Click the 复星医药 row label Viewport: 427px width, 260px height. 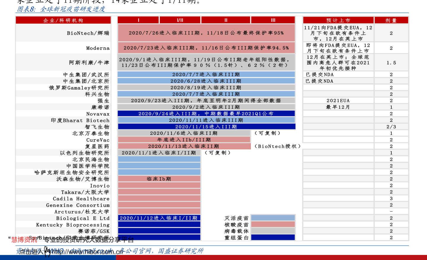point(97,146)
